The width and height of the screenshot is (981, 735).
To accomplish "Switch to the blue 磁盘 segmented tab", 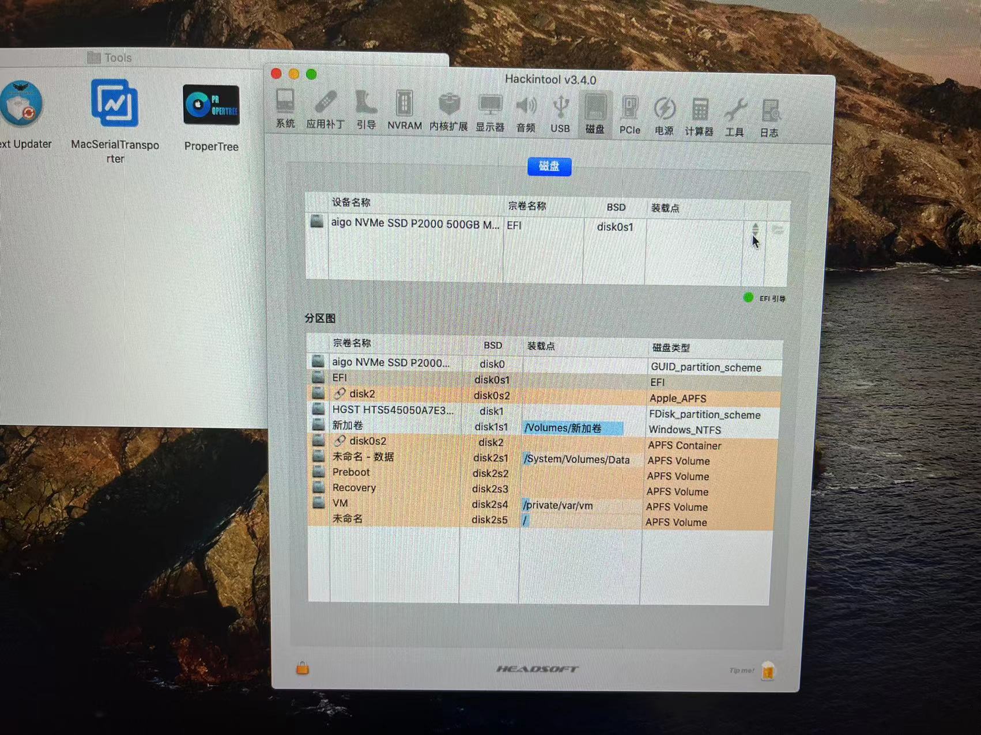I will pyautogui.click(x=549, y=166).
